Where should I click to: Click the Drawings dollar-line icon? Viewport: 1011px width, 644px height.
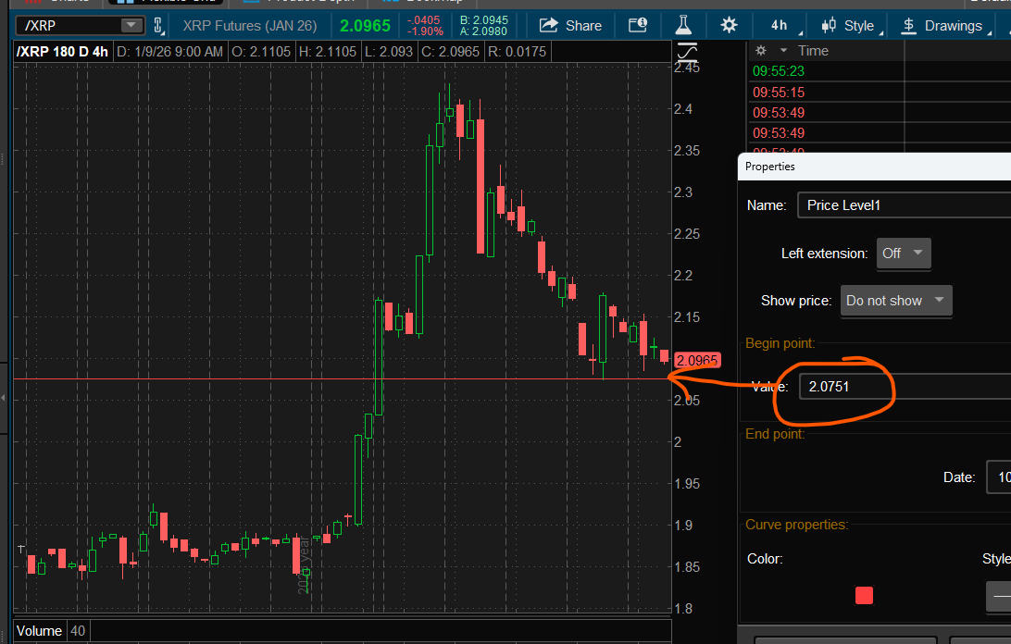point(908,26)
